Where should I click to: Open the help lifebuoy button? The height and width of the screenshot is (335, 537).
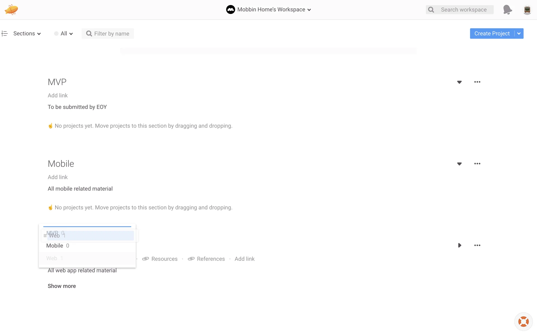pyautogui.click(x=523, y=322)
